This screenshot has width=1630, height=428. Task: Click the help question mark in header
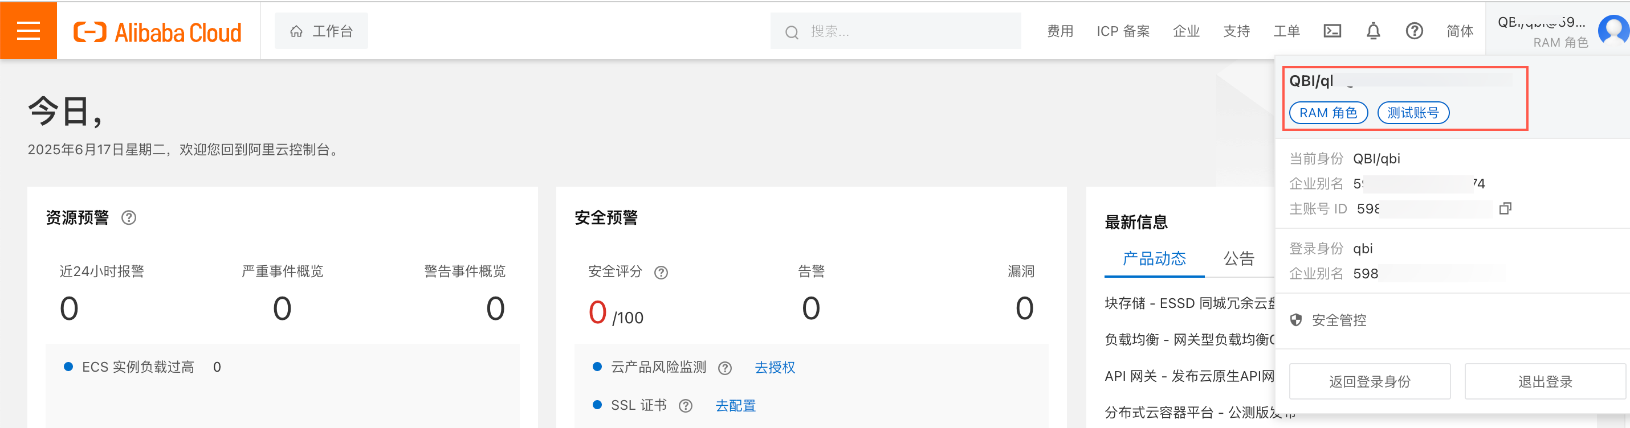(x=1413, y=31)
